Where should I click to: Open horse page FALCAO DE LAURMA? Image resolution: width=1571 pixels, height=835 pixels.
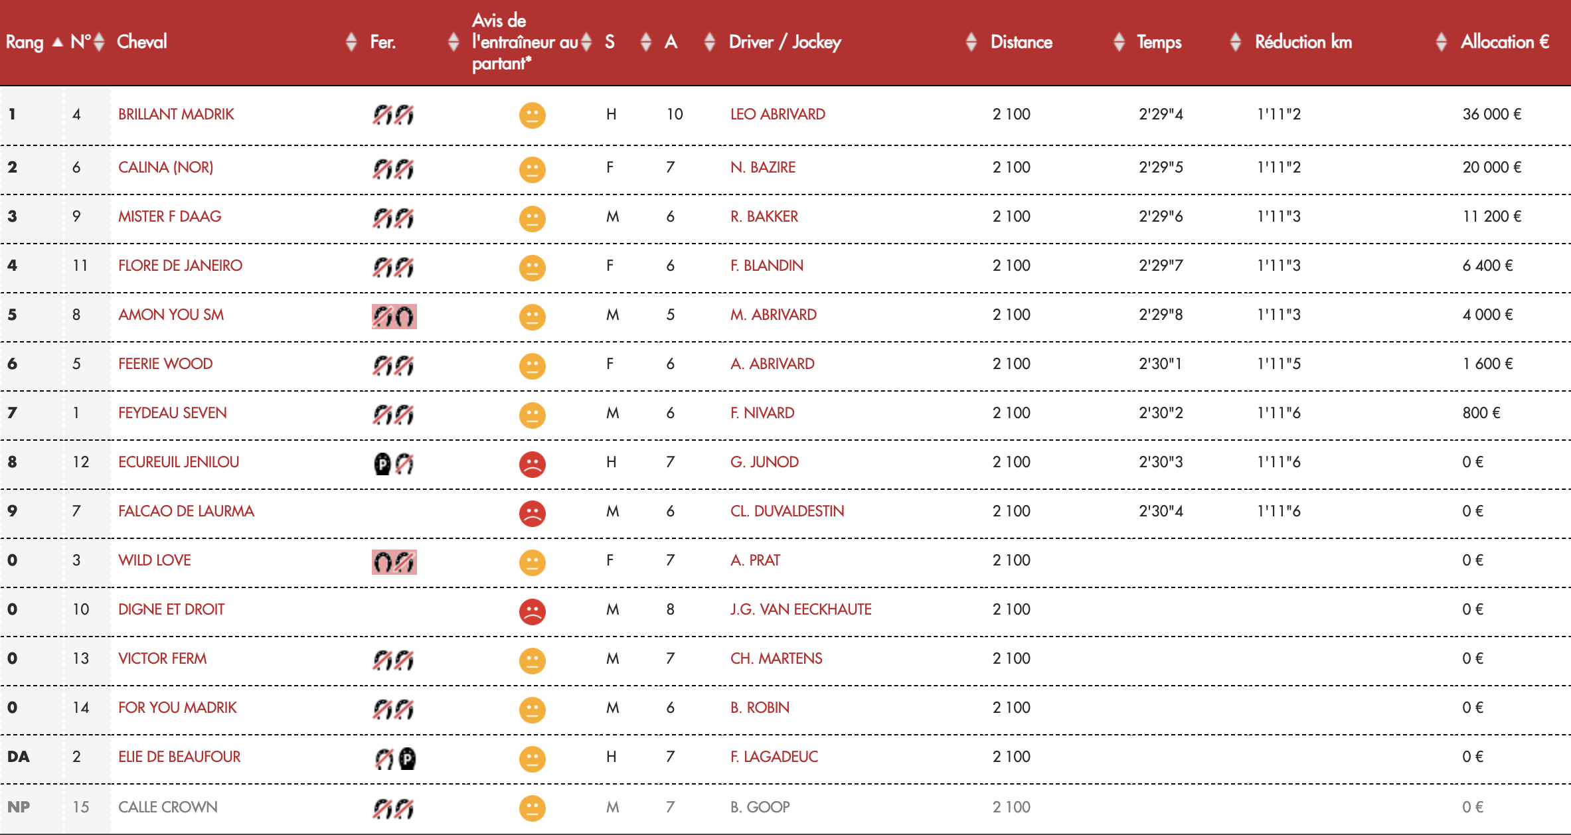[186, 511]
